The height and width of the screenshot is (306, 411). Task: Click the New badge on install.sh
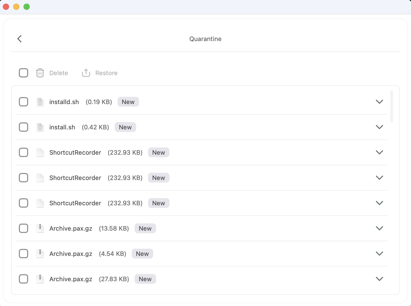tap(125, 127)
